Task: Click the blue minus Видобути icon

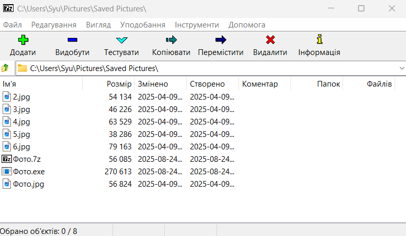Action: click(x=72, y=40)
